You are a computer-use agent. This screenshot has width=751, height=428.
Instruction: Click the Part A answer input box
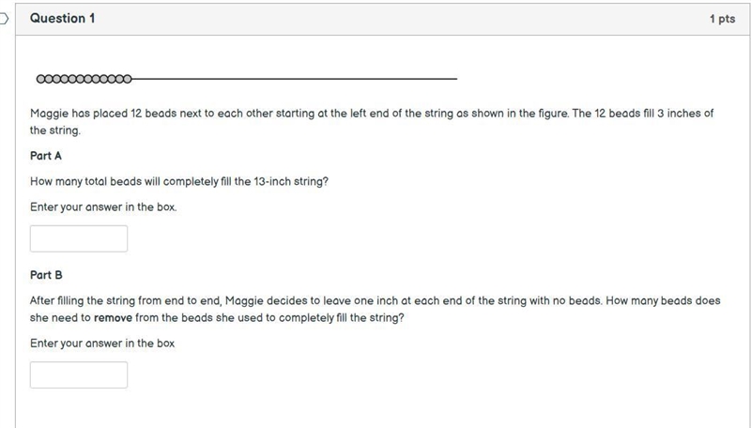[79, 238]
